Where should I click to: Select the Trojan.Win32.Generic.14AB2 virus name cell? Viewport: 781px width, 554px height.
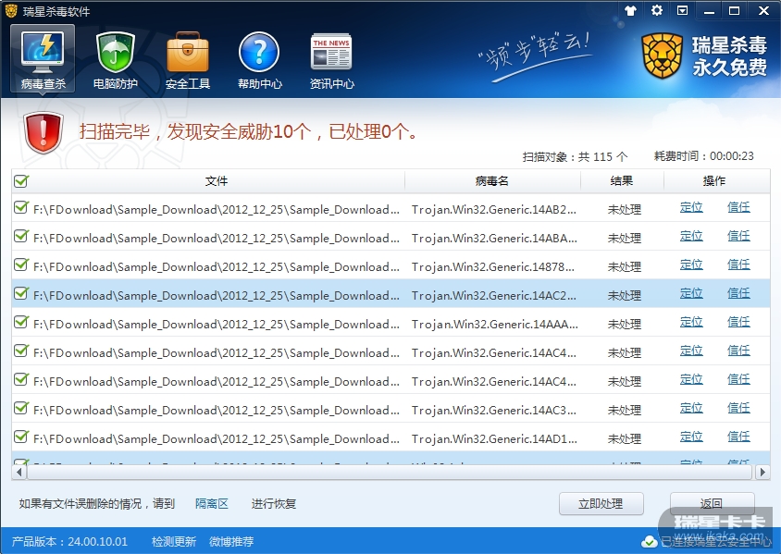[493, 210]
